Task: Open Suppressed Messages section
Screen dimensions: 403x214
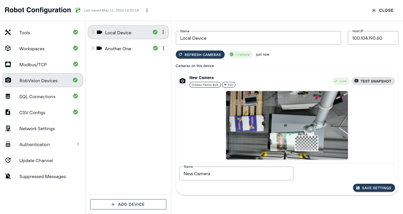Action: (43, 176)
